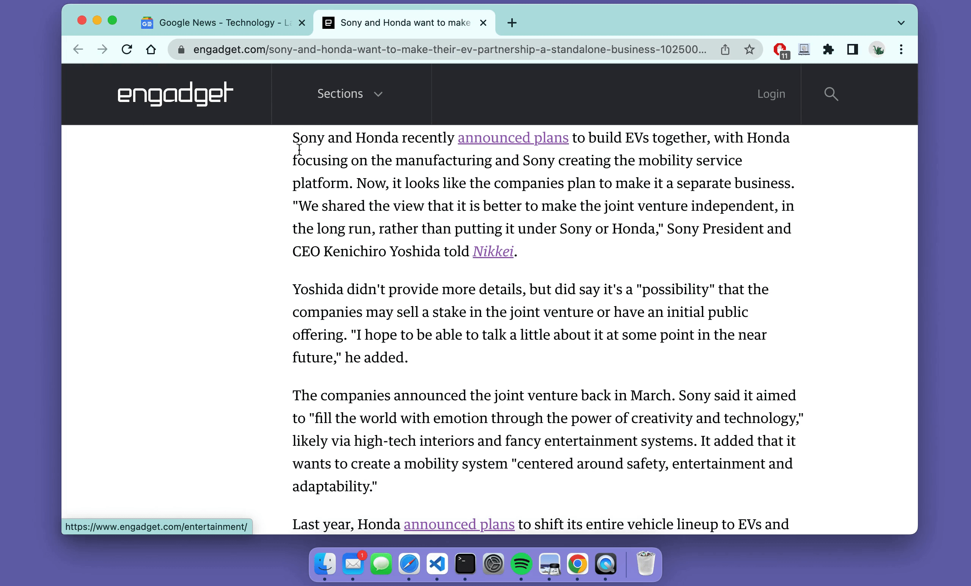Open the tab search chevron dropdown
The height and width of the screenshot is (586, 971).
click(x=901, y=23)
